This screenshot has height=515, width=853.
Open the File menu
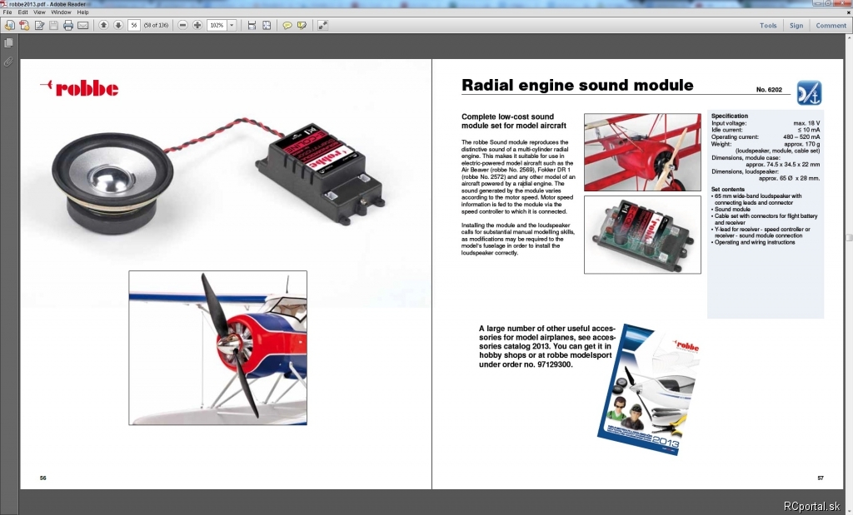pyautogui.click(x=7, y=12)
